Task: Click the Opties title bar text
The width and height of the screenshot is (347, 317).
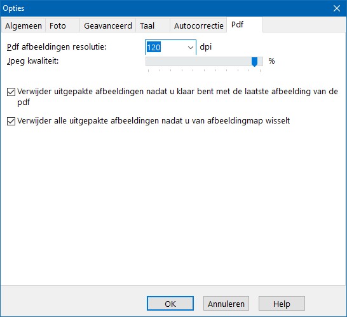Action: [13, 8]
